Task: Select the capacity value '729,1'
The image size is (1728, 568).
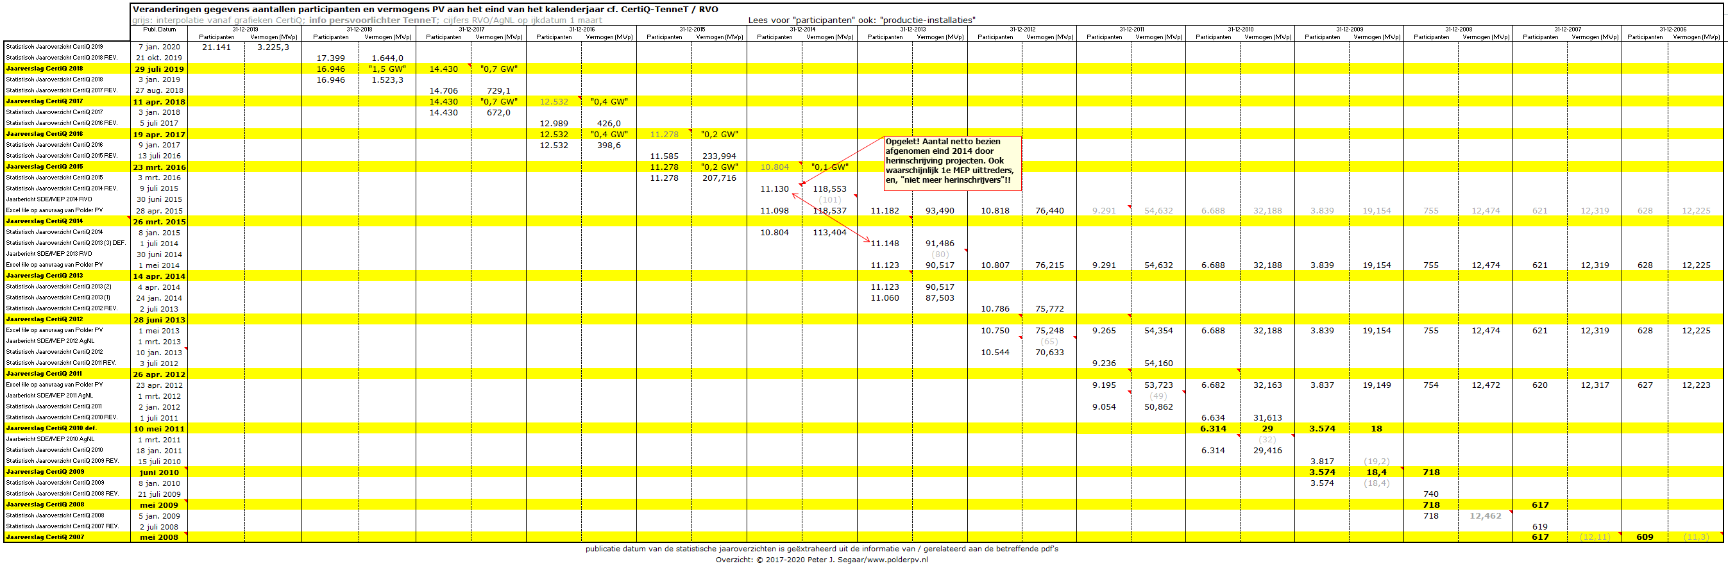Action: 498,90
